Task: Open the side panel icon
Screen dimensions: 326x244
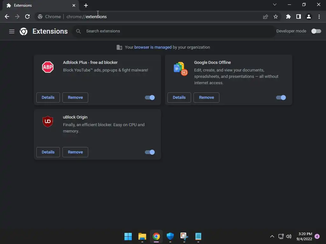Action: point(299,17)
